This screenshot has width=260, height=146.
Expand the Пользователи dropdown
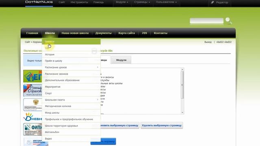tap(166, 2)
